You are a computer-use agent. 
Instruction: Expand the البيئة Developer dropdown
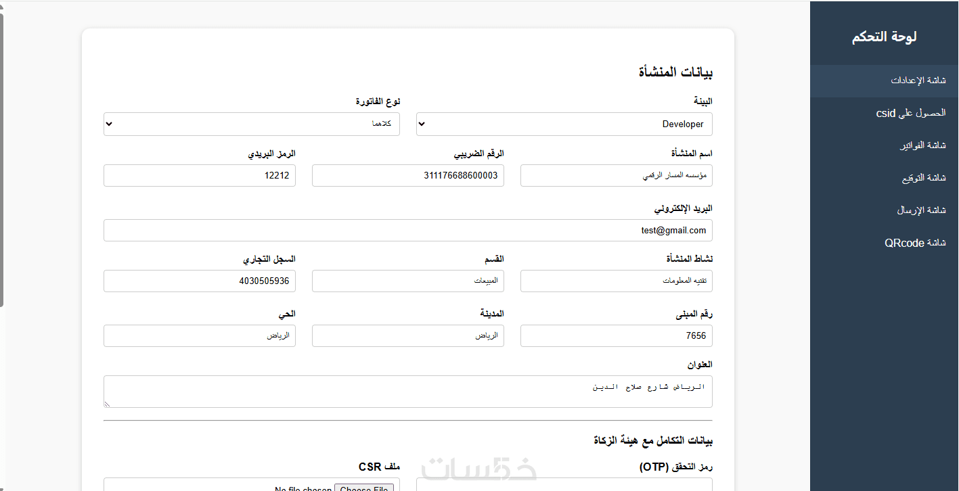[x=564, y=124]
